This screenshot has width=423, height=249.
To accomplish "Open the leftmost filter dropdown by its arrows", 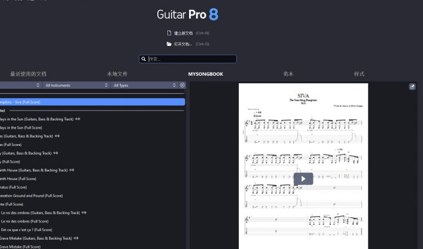I will pyautogui.click(x=38, y=85).
